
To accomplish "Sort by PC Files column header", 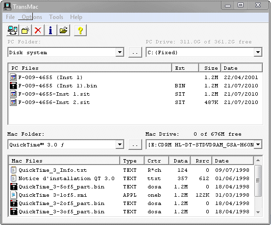I will 90,68.
